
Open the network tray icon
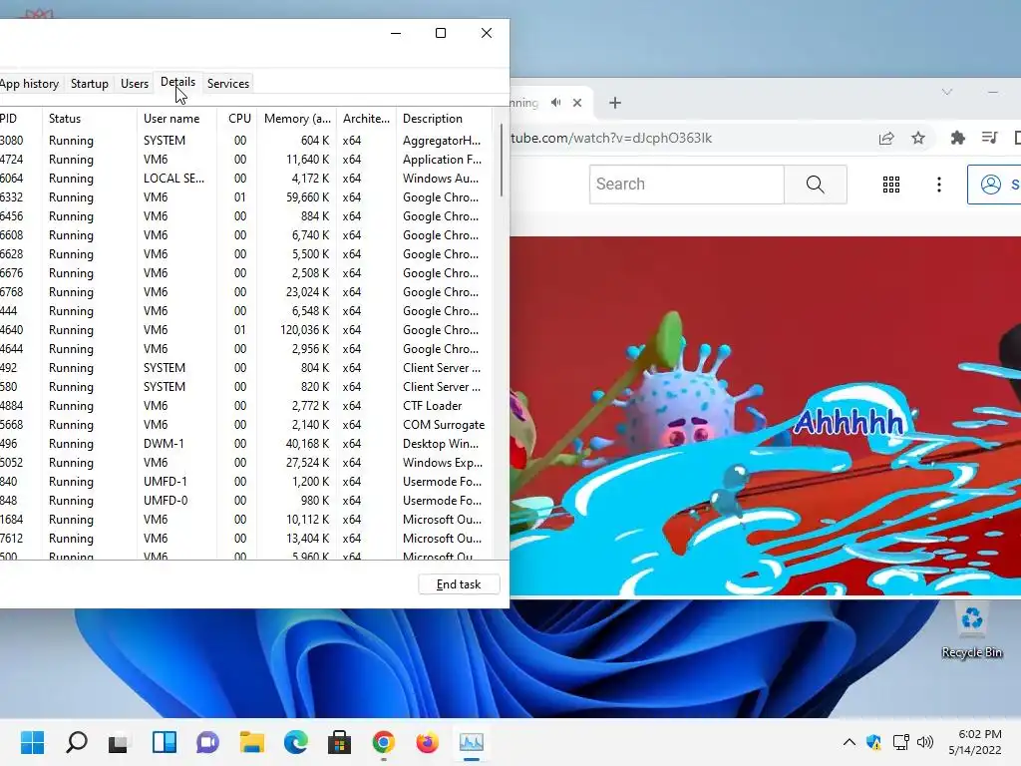point(900,742)
